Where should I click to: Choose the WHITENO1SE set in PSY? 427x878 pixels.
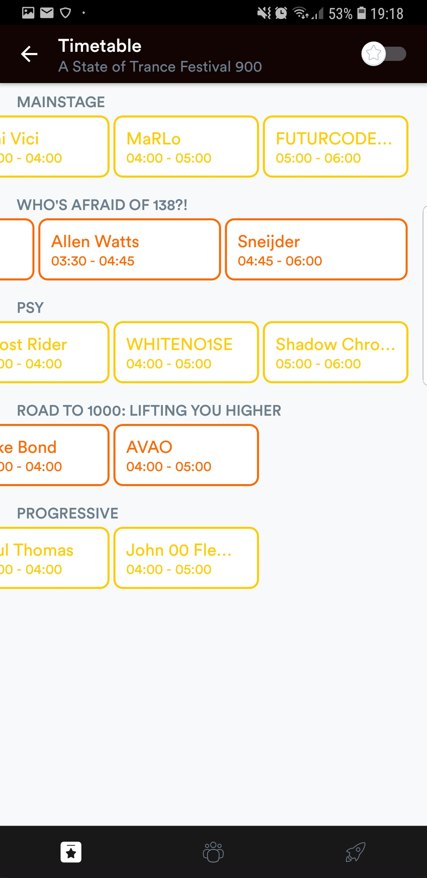[x=186, y=352]
